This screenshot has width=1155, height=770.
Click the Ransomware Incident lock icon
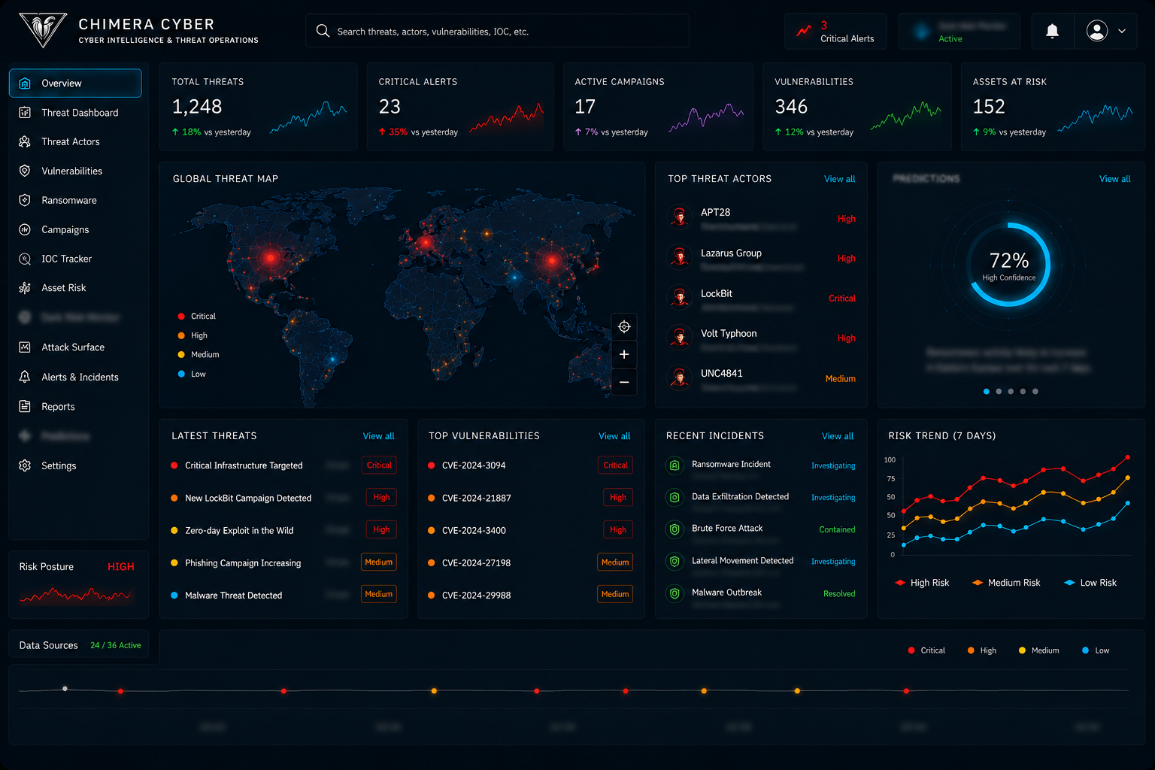[675, 465]
